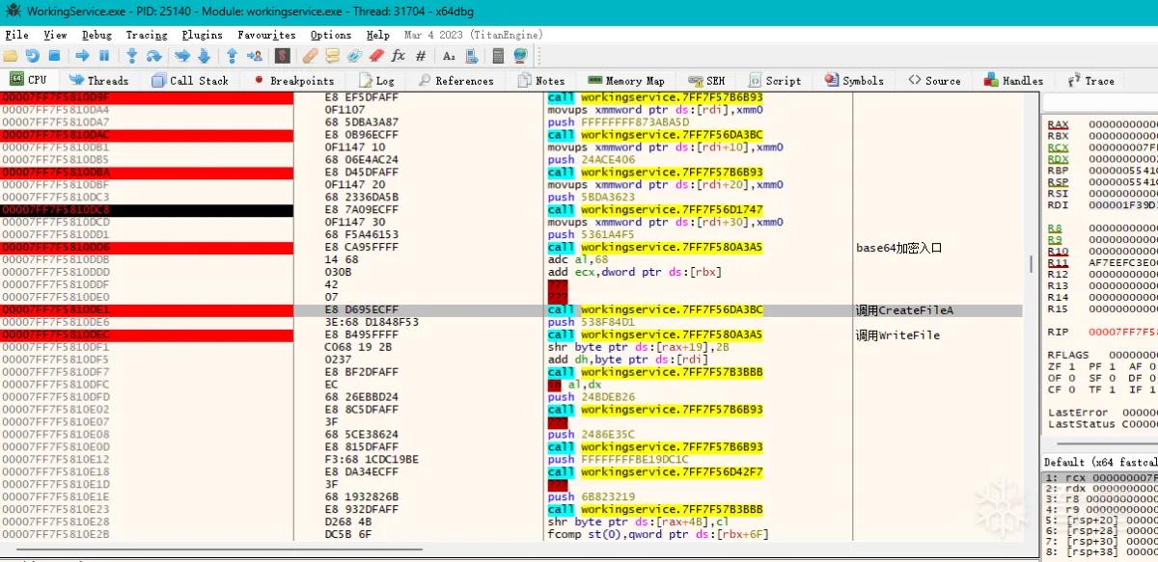Click the Open file folder icon
1158x562 pixels.
[x=10, y=56]
